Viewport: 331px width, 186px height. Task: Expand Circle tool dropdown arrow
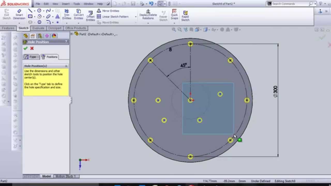[x=43, y=11]
